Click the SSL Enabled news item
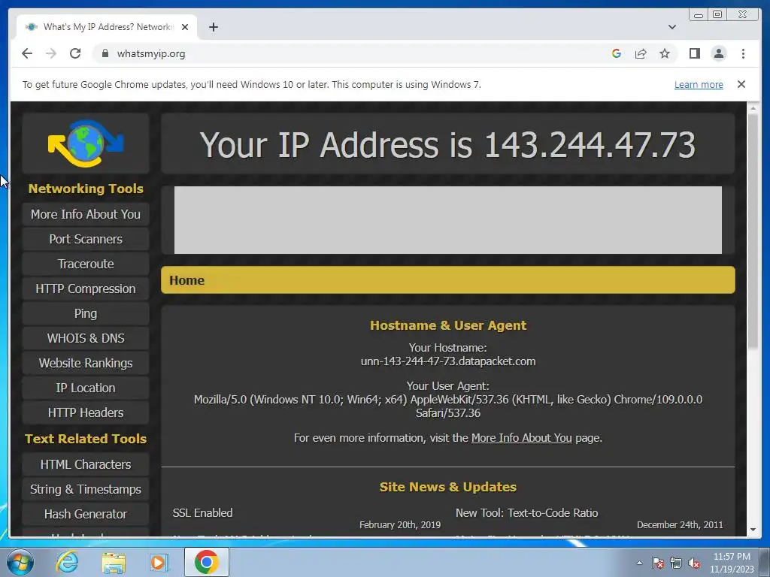 tap(202, 512)
